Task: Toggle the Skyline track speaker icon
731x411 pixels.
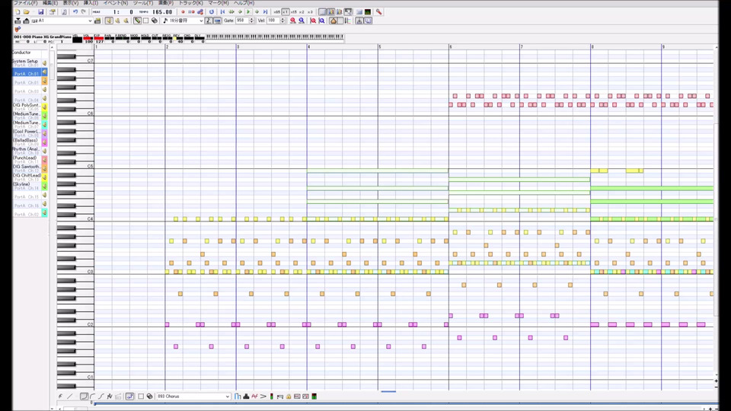Action: 44,186
